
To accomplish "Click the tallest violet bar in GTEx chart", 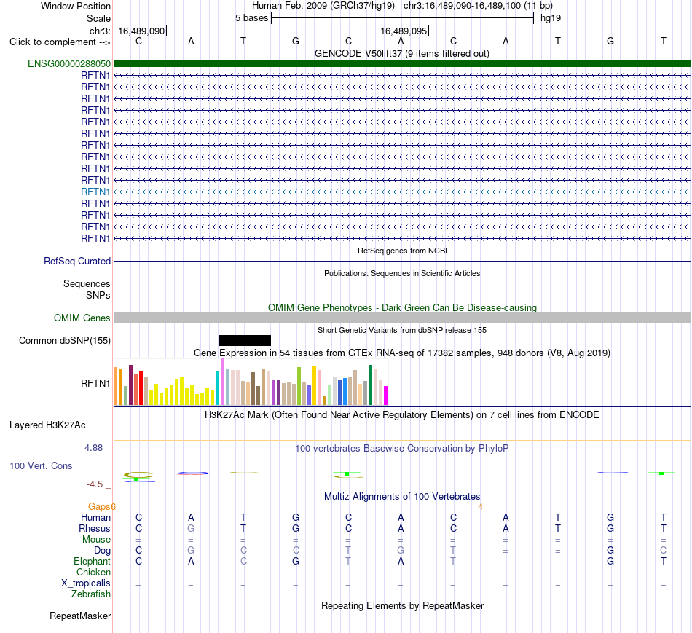I will tap(222, 382).
